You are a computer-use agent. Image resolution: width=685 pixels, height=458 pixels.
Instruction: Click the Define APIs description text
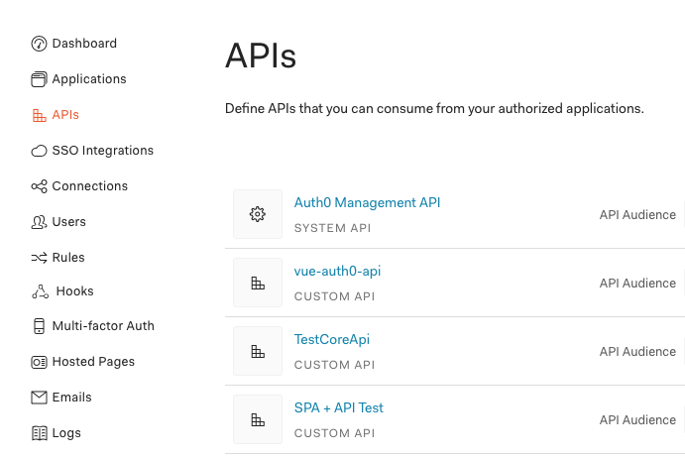[434, 108]
